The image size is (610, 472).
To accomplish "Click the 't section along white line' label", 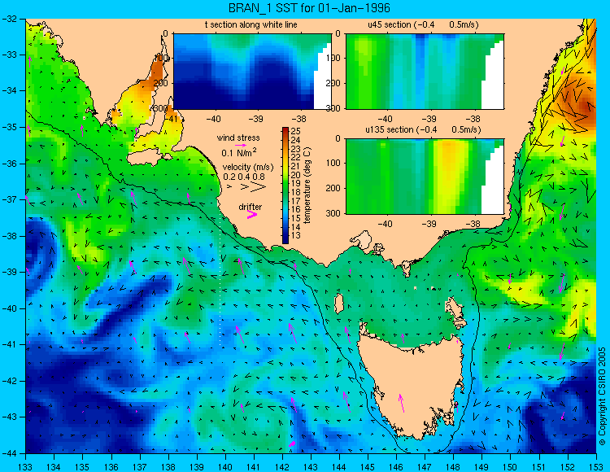I will [251, 25].
